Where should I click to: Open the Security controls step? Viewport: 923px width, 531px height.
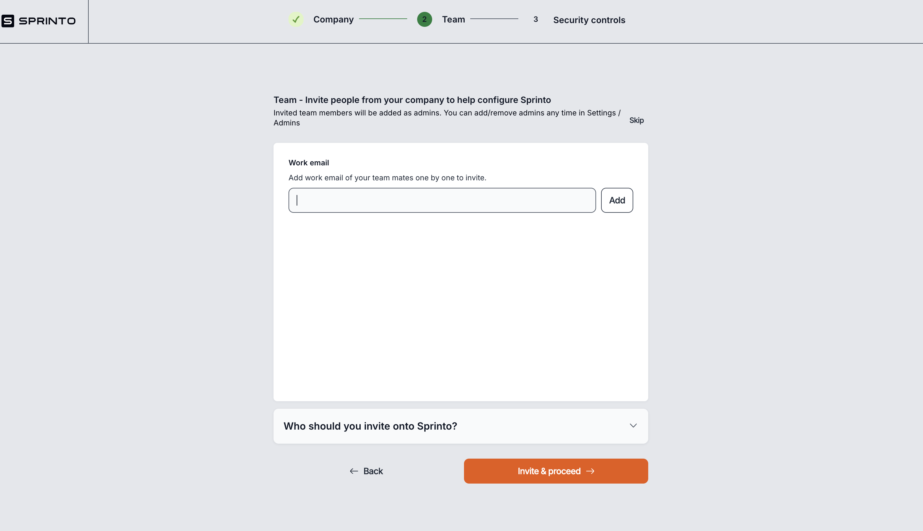(x=589, y=20)
